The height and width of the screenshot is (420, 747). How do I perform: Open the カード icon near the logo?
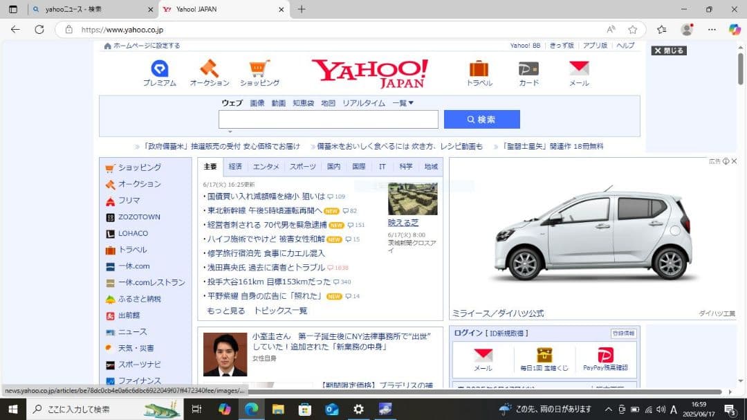tap(528, 69)
